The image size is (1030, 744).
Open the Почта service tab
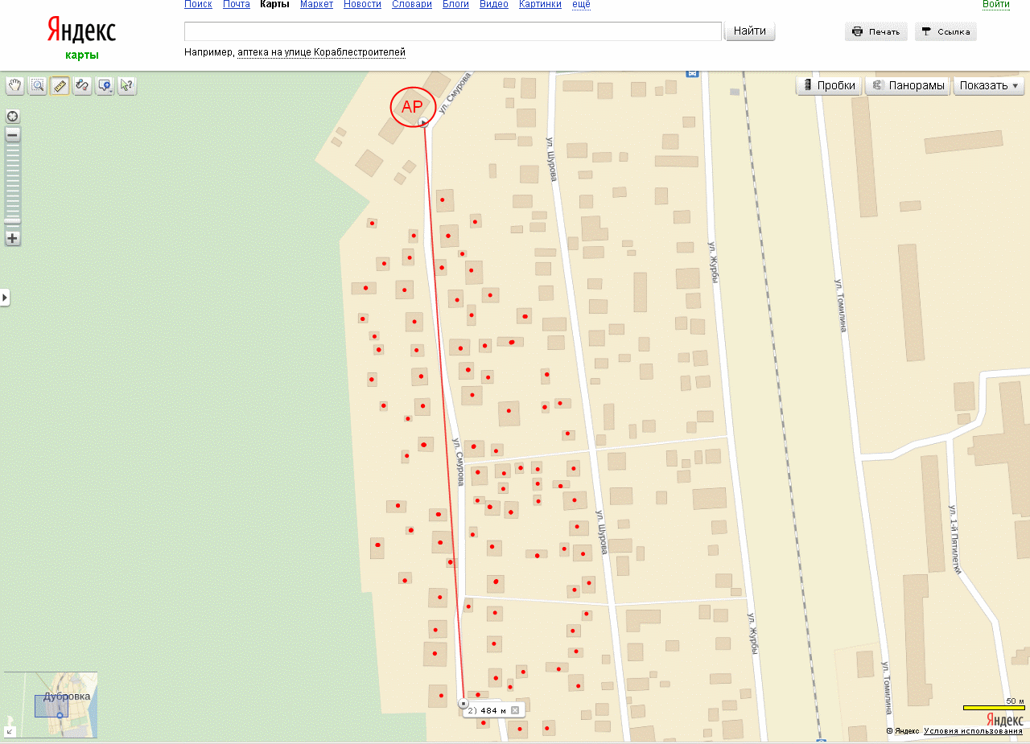[x=237, y=5]
